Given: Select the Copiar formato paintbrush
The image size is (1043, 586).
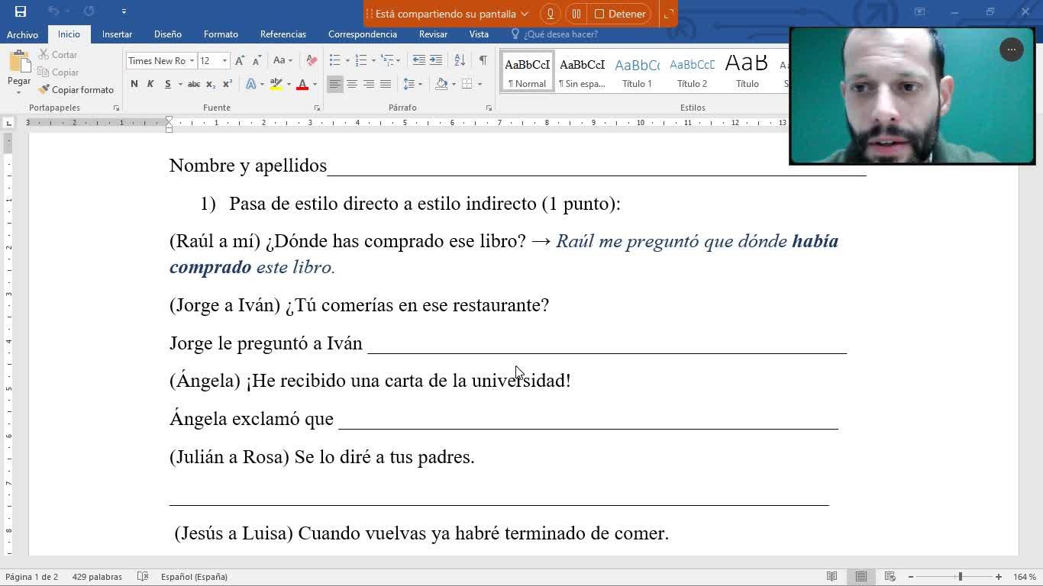Looking at the screenshot, I should [x=76, y=89].
